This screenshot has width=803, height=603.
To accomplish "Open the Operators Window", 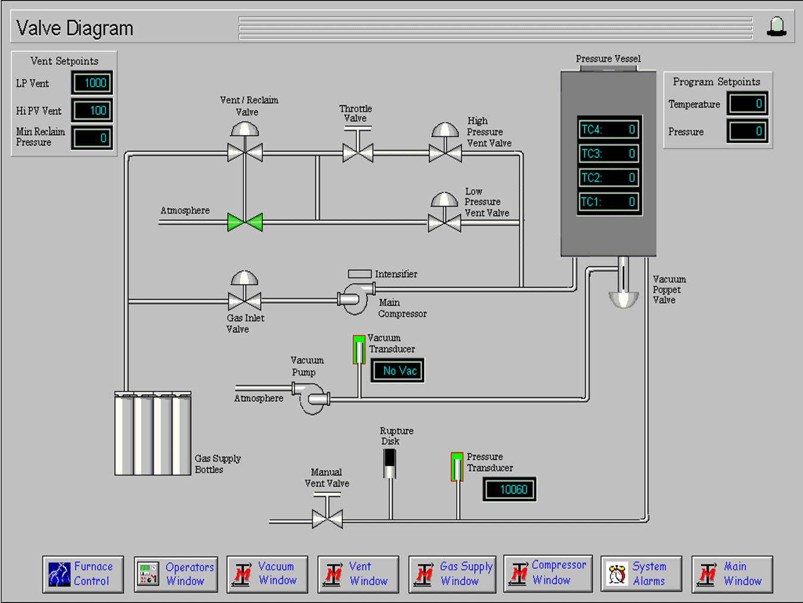I will click(x=176, y=574).
